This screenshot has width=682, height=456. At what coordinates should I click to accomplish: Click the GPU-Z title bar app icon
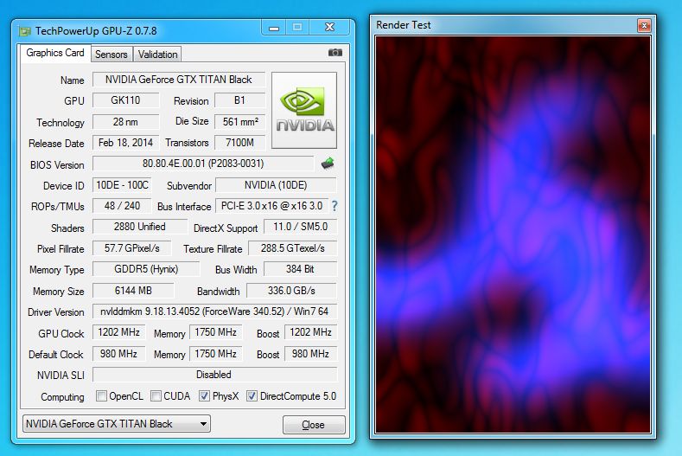pos(25,31)
